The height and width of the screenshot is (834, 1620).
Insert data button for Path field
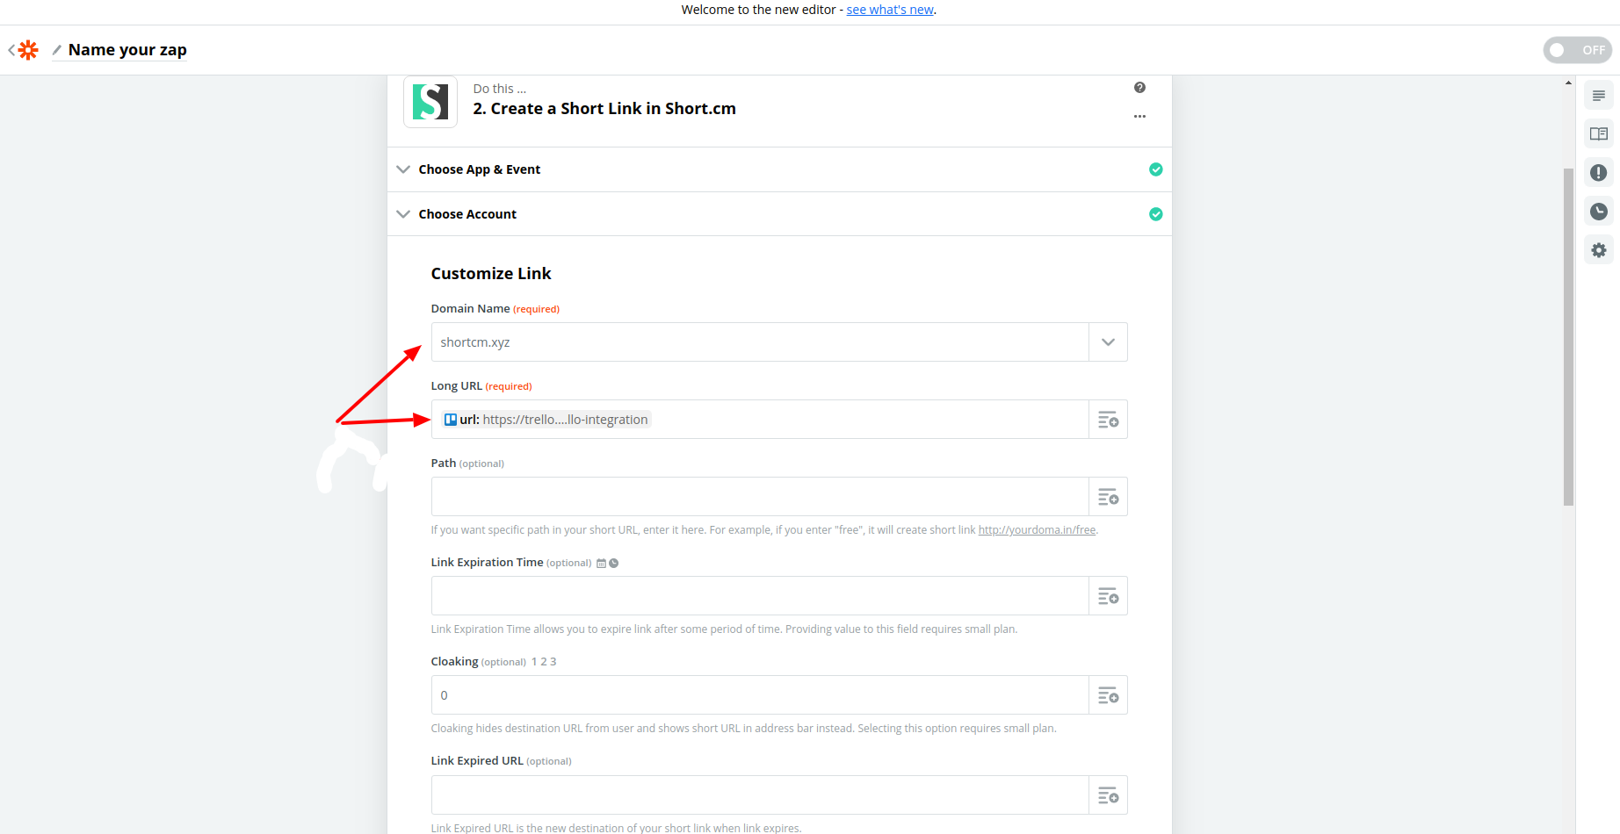point(1108,497)
